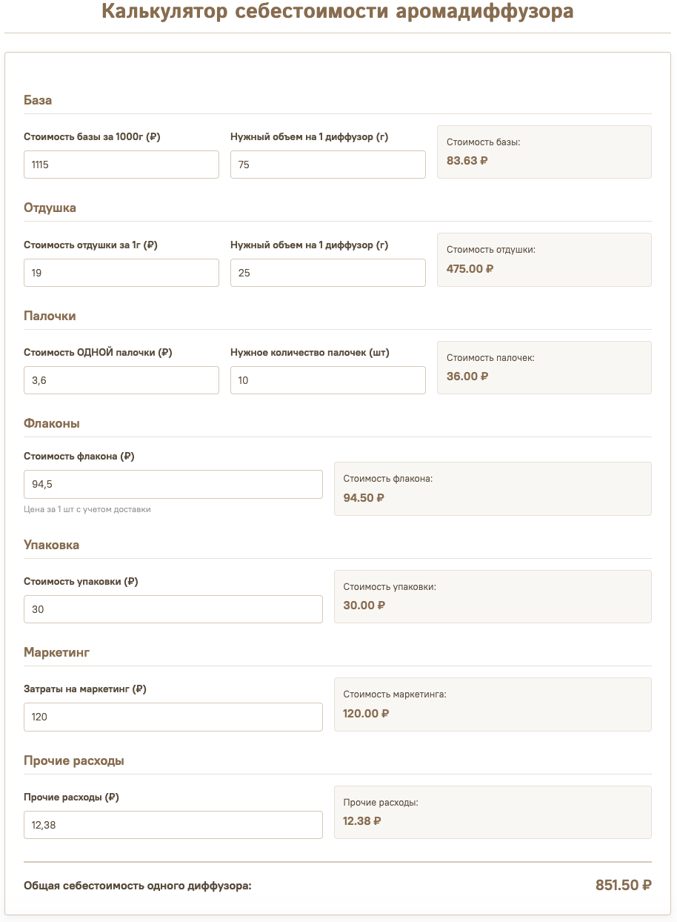Click the base cost per 1000g field
677x922 pixels.
point(121,165)
